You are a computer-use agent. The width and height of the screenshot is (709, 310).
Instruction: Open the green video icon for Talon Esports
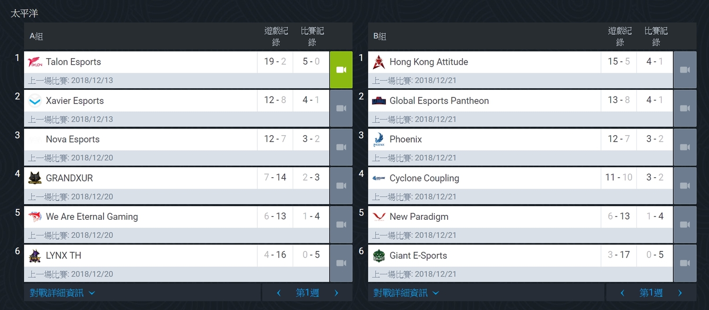tap(341, 70)
